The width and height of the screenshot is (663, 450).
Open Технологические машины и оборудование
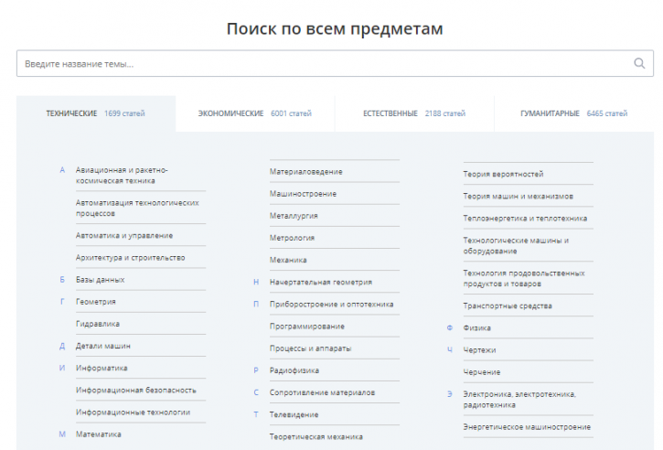coord(516,246)
